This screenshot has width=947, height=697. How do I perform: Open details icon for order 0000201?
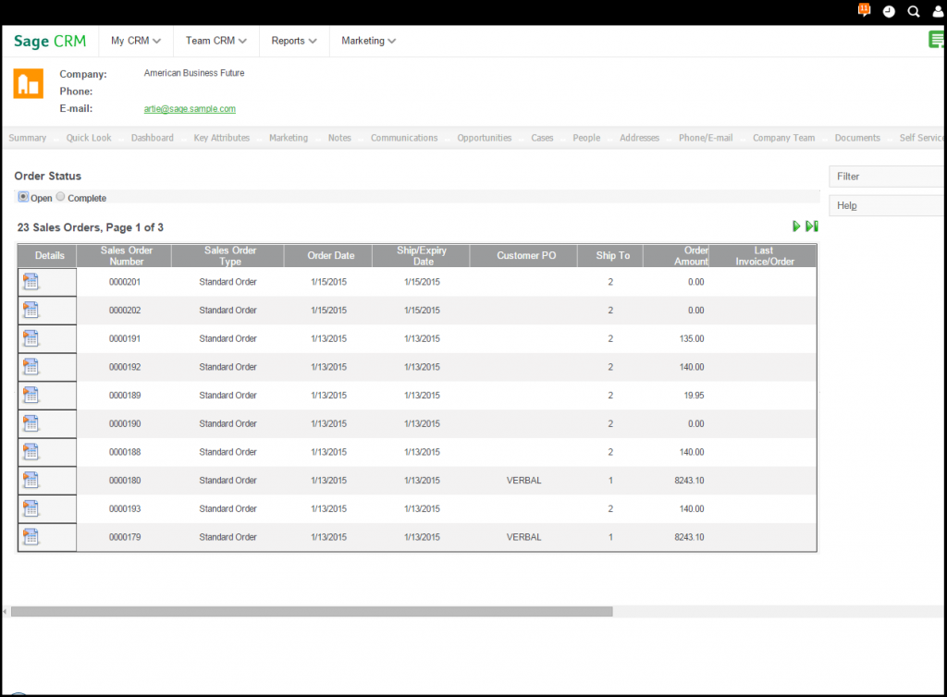pyautogui.click(x=31, y=282)
